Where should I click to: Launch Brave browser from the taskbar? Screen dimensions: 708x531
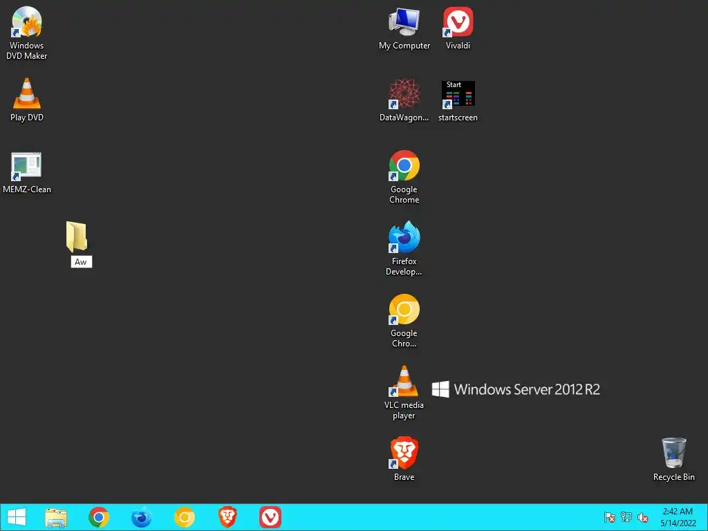[227, 517]
